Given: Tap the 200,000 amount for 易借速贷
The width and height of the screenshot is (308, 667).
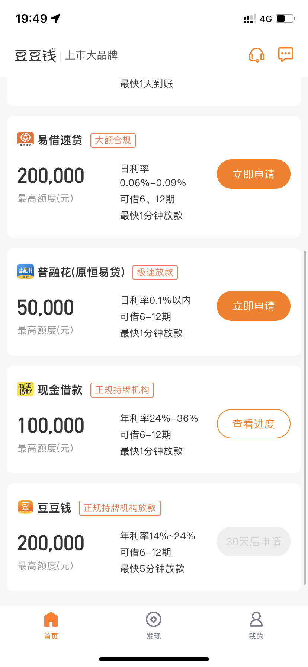Looking at the screenshot, I should click(x=51, y=176).
